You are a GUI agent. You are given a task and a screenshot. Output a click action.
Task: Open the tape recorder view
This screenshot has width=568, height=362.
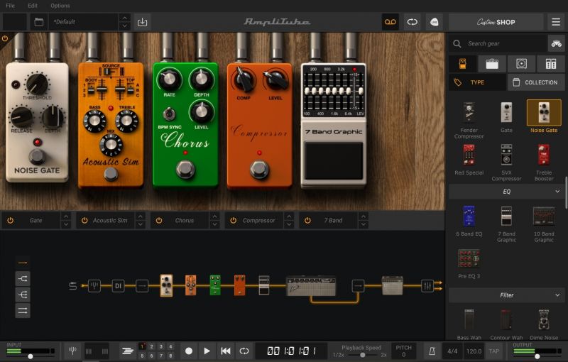pyautogui.click(x=390, y=22)
